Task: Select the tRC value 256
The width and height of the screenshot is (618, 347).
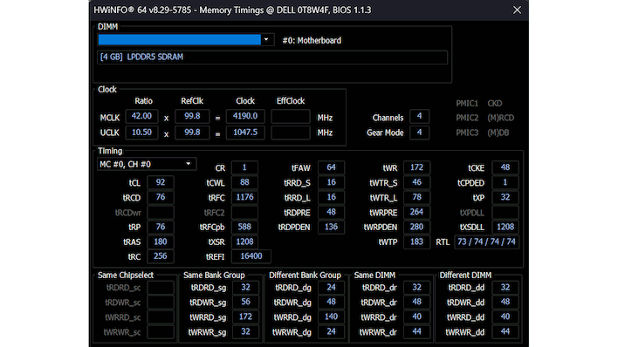Action: (161, 256)
